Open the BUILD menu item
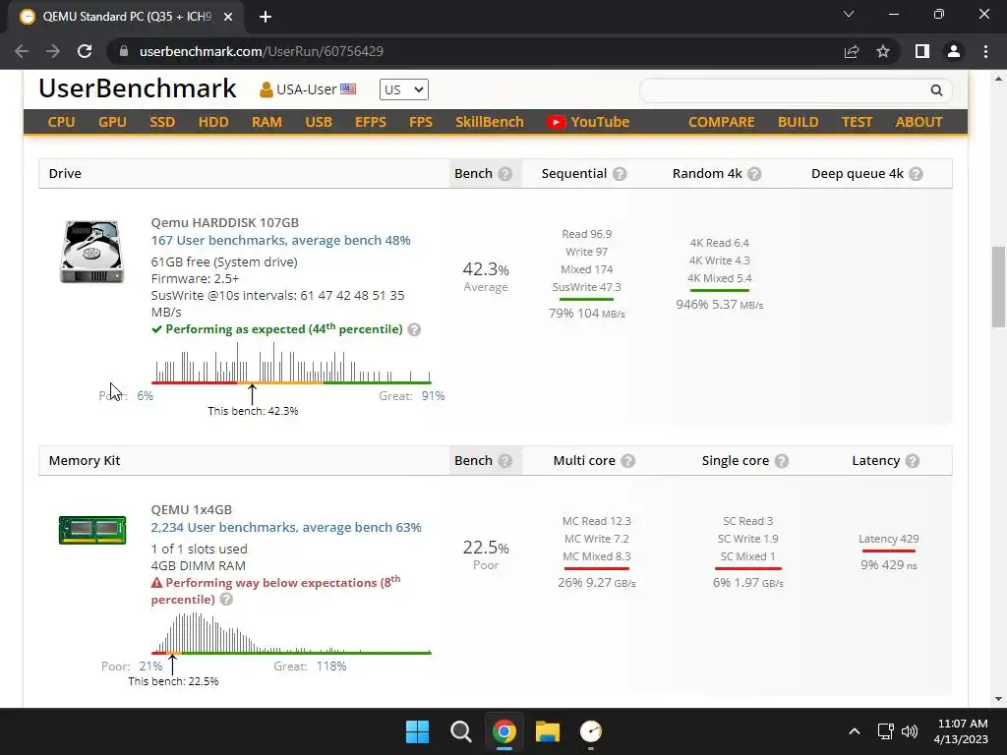The image size is (1007, 755). (x=799, y=122)
